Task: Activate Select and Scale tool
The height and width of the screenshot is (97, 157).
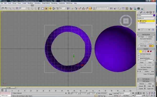Action: [57, 9]
